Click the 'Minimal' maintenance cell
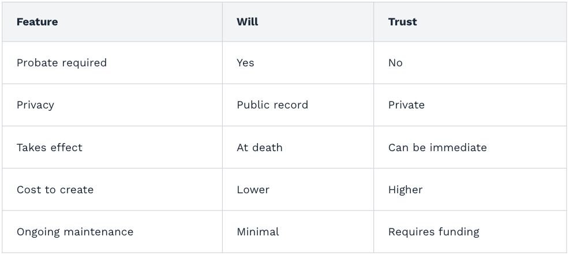The height and width of the screenshot is (255, 569). pyautogui.click(x=257, y=232)
